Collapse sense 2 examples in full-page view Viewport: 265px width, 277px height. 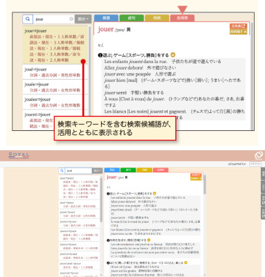point(149,240)
